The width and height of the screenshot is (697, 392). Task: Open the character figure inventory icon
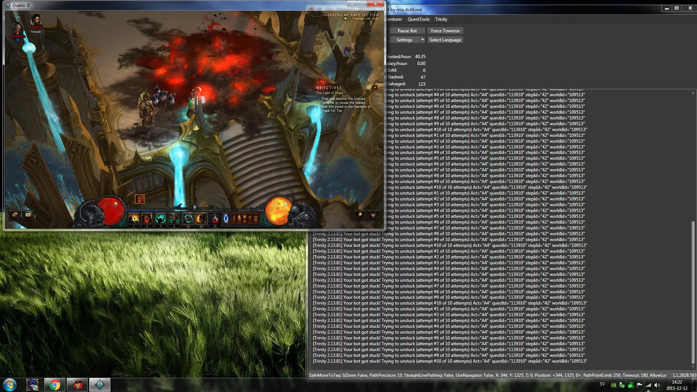coord(239,219)
